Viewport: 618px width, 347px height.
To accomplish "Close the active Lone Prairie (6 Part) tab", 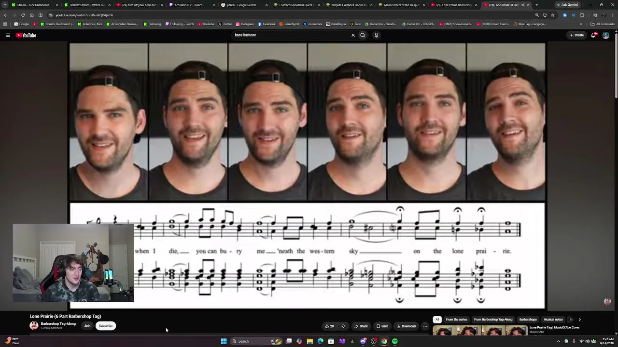I will [x=529, y=5].
